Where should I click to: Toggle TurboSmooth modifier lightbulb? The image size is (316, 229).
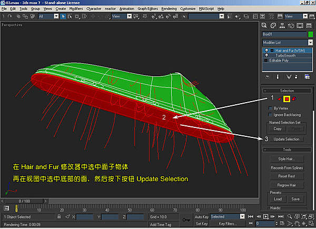click(266, 55)
